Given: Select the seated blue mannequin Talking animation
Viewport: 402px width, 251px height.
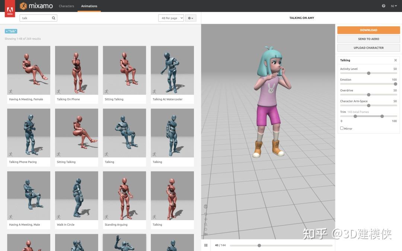Looking at the screenshot, I should 124,138.
